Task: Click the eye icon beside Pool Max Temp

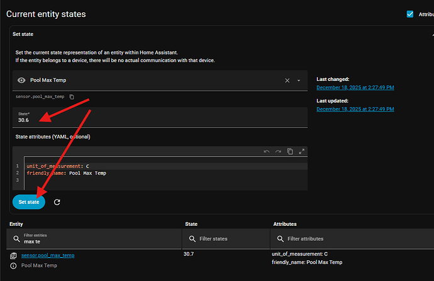Action: (21, 80)
